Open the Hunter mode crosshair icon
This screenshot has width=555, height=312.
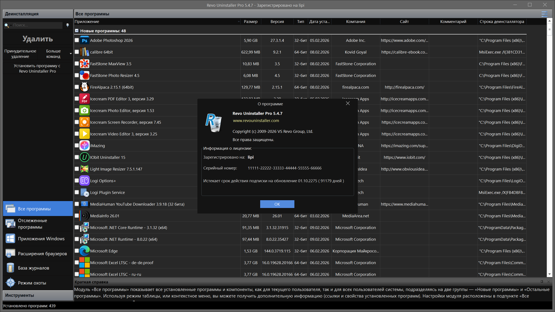[x=10, y=283]
